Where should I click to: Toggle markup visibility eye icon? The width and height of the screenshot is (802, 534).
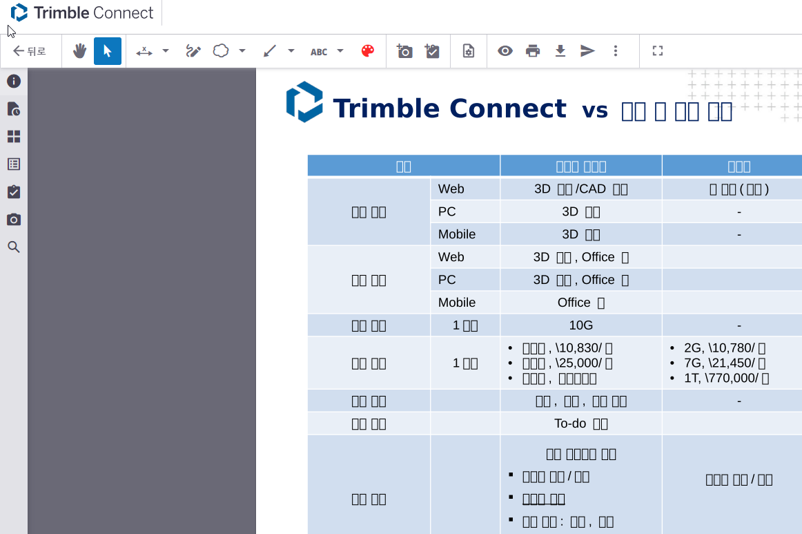[x=505, y=50]
